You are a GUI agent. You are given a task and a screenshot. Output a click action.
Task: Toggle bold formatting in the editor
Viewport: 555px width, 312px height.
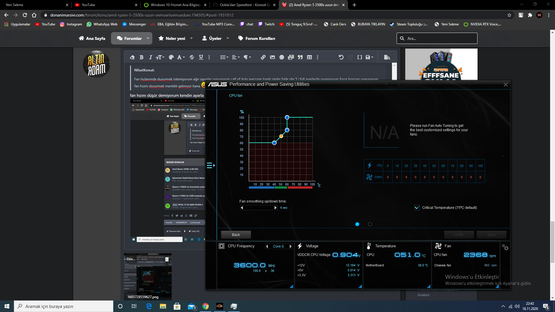point(141,57)
